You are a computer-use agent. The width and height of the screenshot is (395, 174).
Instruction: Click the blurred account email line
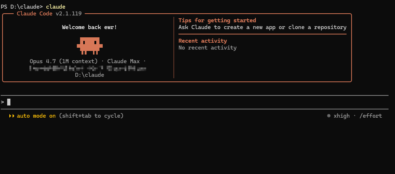tap(88, 68)
